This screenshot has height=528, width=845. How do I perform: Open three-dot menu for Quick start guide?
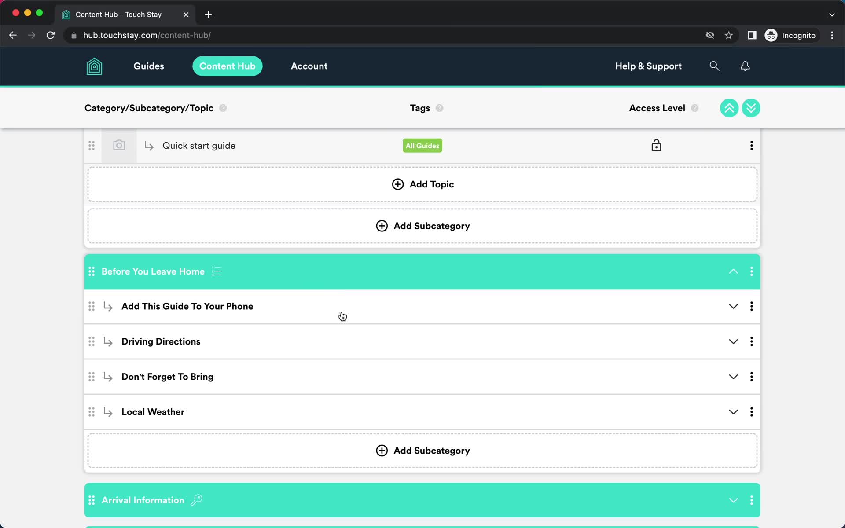pos(751,146)
